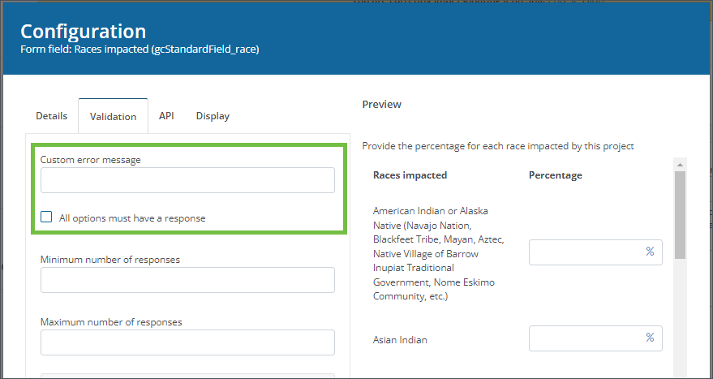Select the Validation tab

point(113,117)
